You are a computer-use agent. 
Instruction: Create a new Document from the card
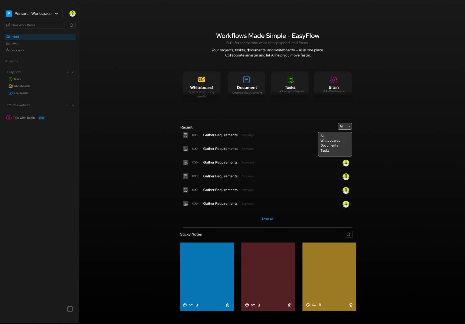click(x=246, y=86)
